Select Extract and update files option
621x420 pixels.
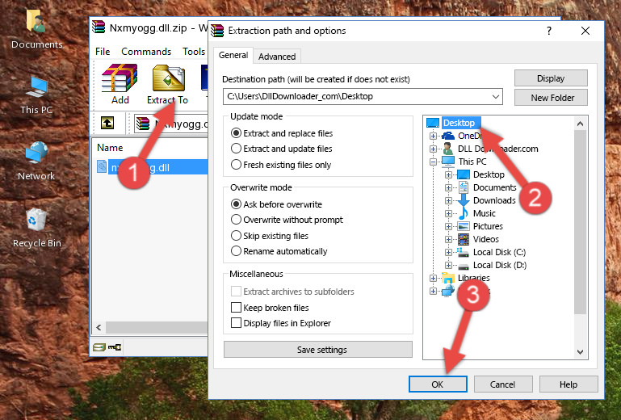click(x=236, y=149)
